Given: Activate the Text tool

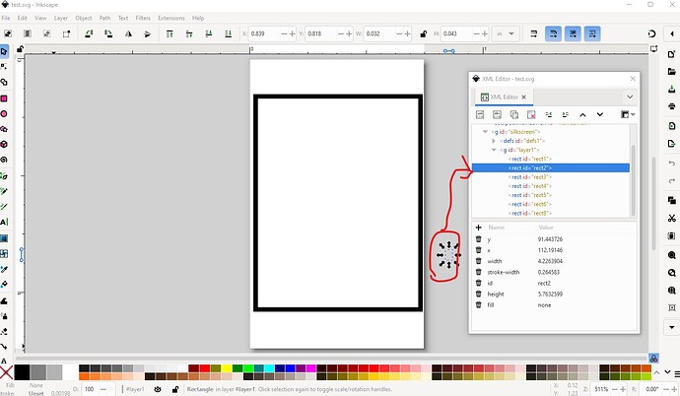Looking at the screenshot, I should (4, 223).
